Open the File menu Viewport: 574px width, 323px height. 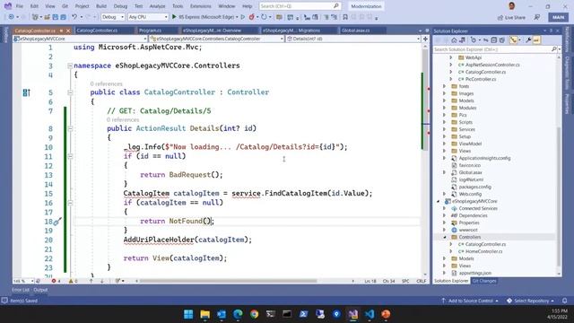click(20, 6)
